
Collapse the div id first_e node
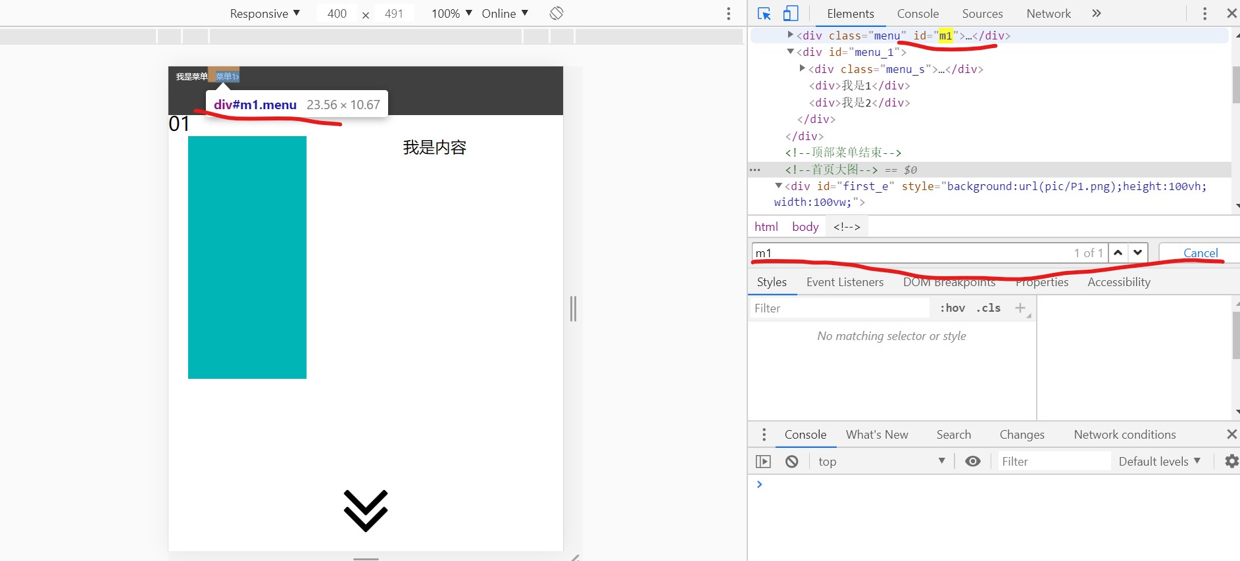pos(778,186)
